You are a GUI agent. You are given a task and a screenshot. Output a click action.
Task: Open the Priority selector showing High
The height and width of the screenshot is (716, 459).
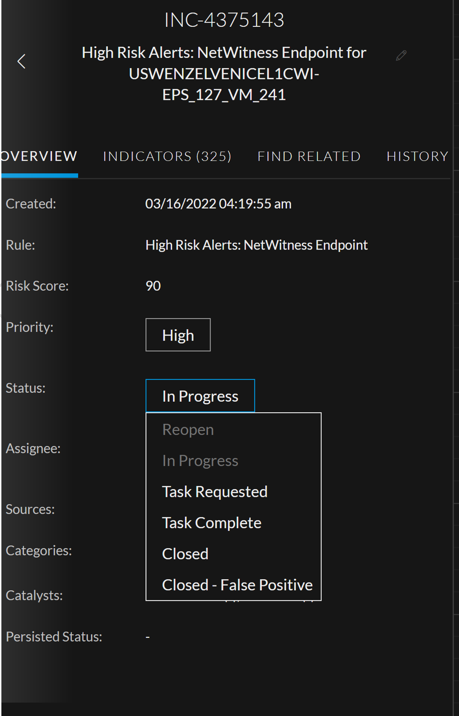point(178,335)
